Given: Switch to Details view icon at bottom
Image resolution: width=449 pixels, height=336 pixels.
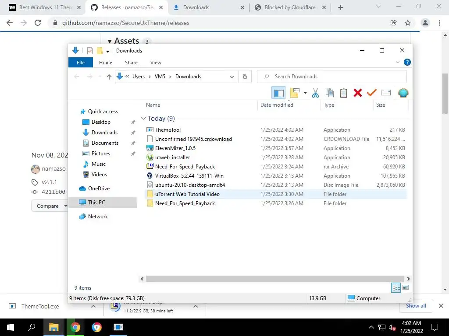Looking at the screenshot, I should tap(396, 288).
